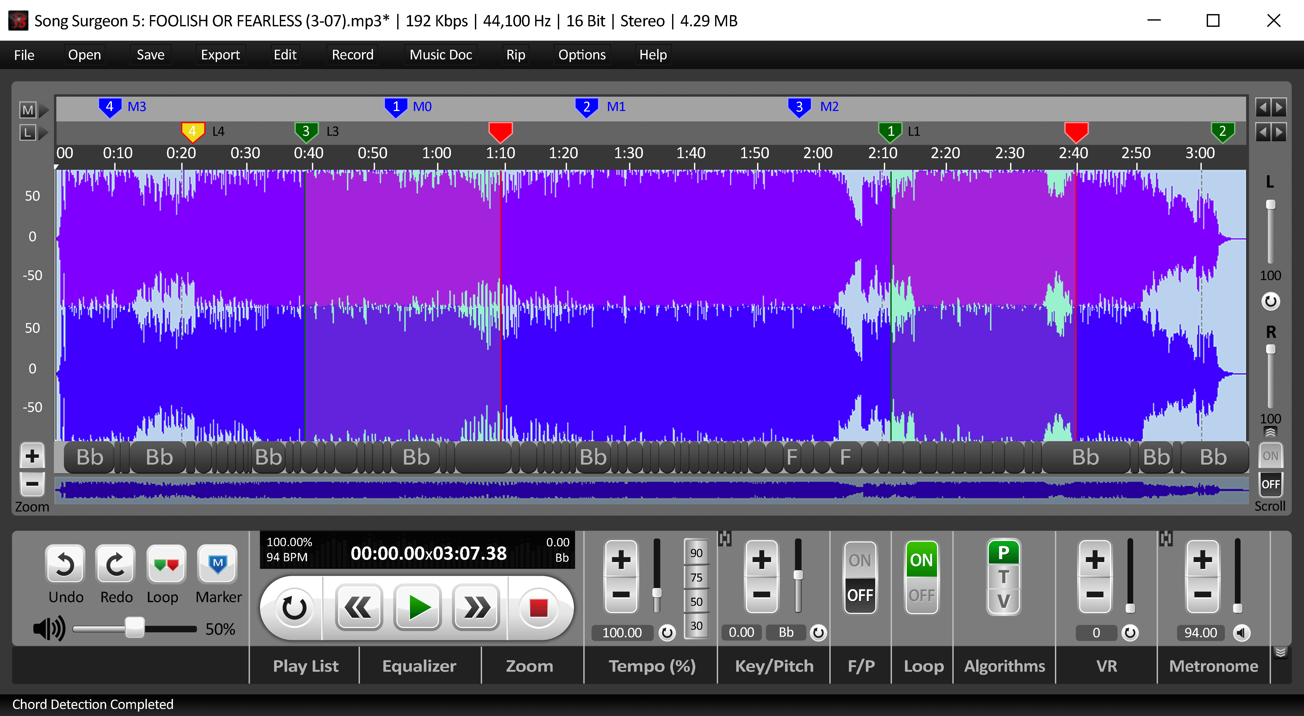
Task: Select marker 1 labeled M0
Action: tap(396, 107)
